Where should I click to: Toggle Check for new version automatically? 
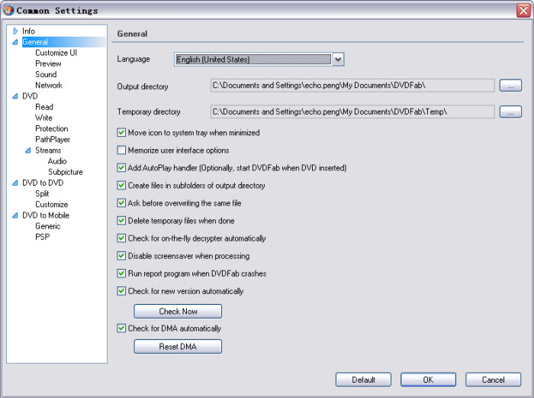(121, 291)
